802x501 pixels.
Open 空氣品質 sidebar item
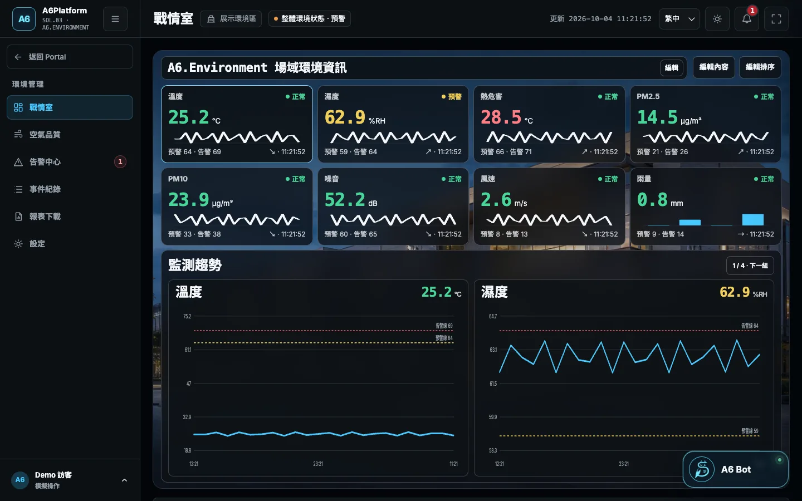click(x=70, y=135)
